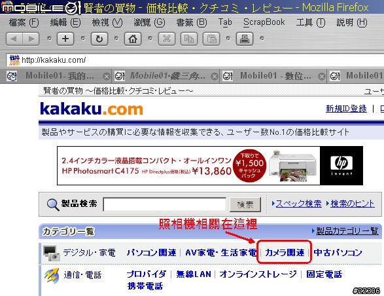384x296 pixels.
Task: Open the 編輯 (E) menu
Action: point(65,22)
